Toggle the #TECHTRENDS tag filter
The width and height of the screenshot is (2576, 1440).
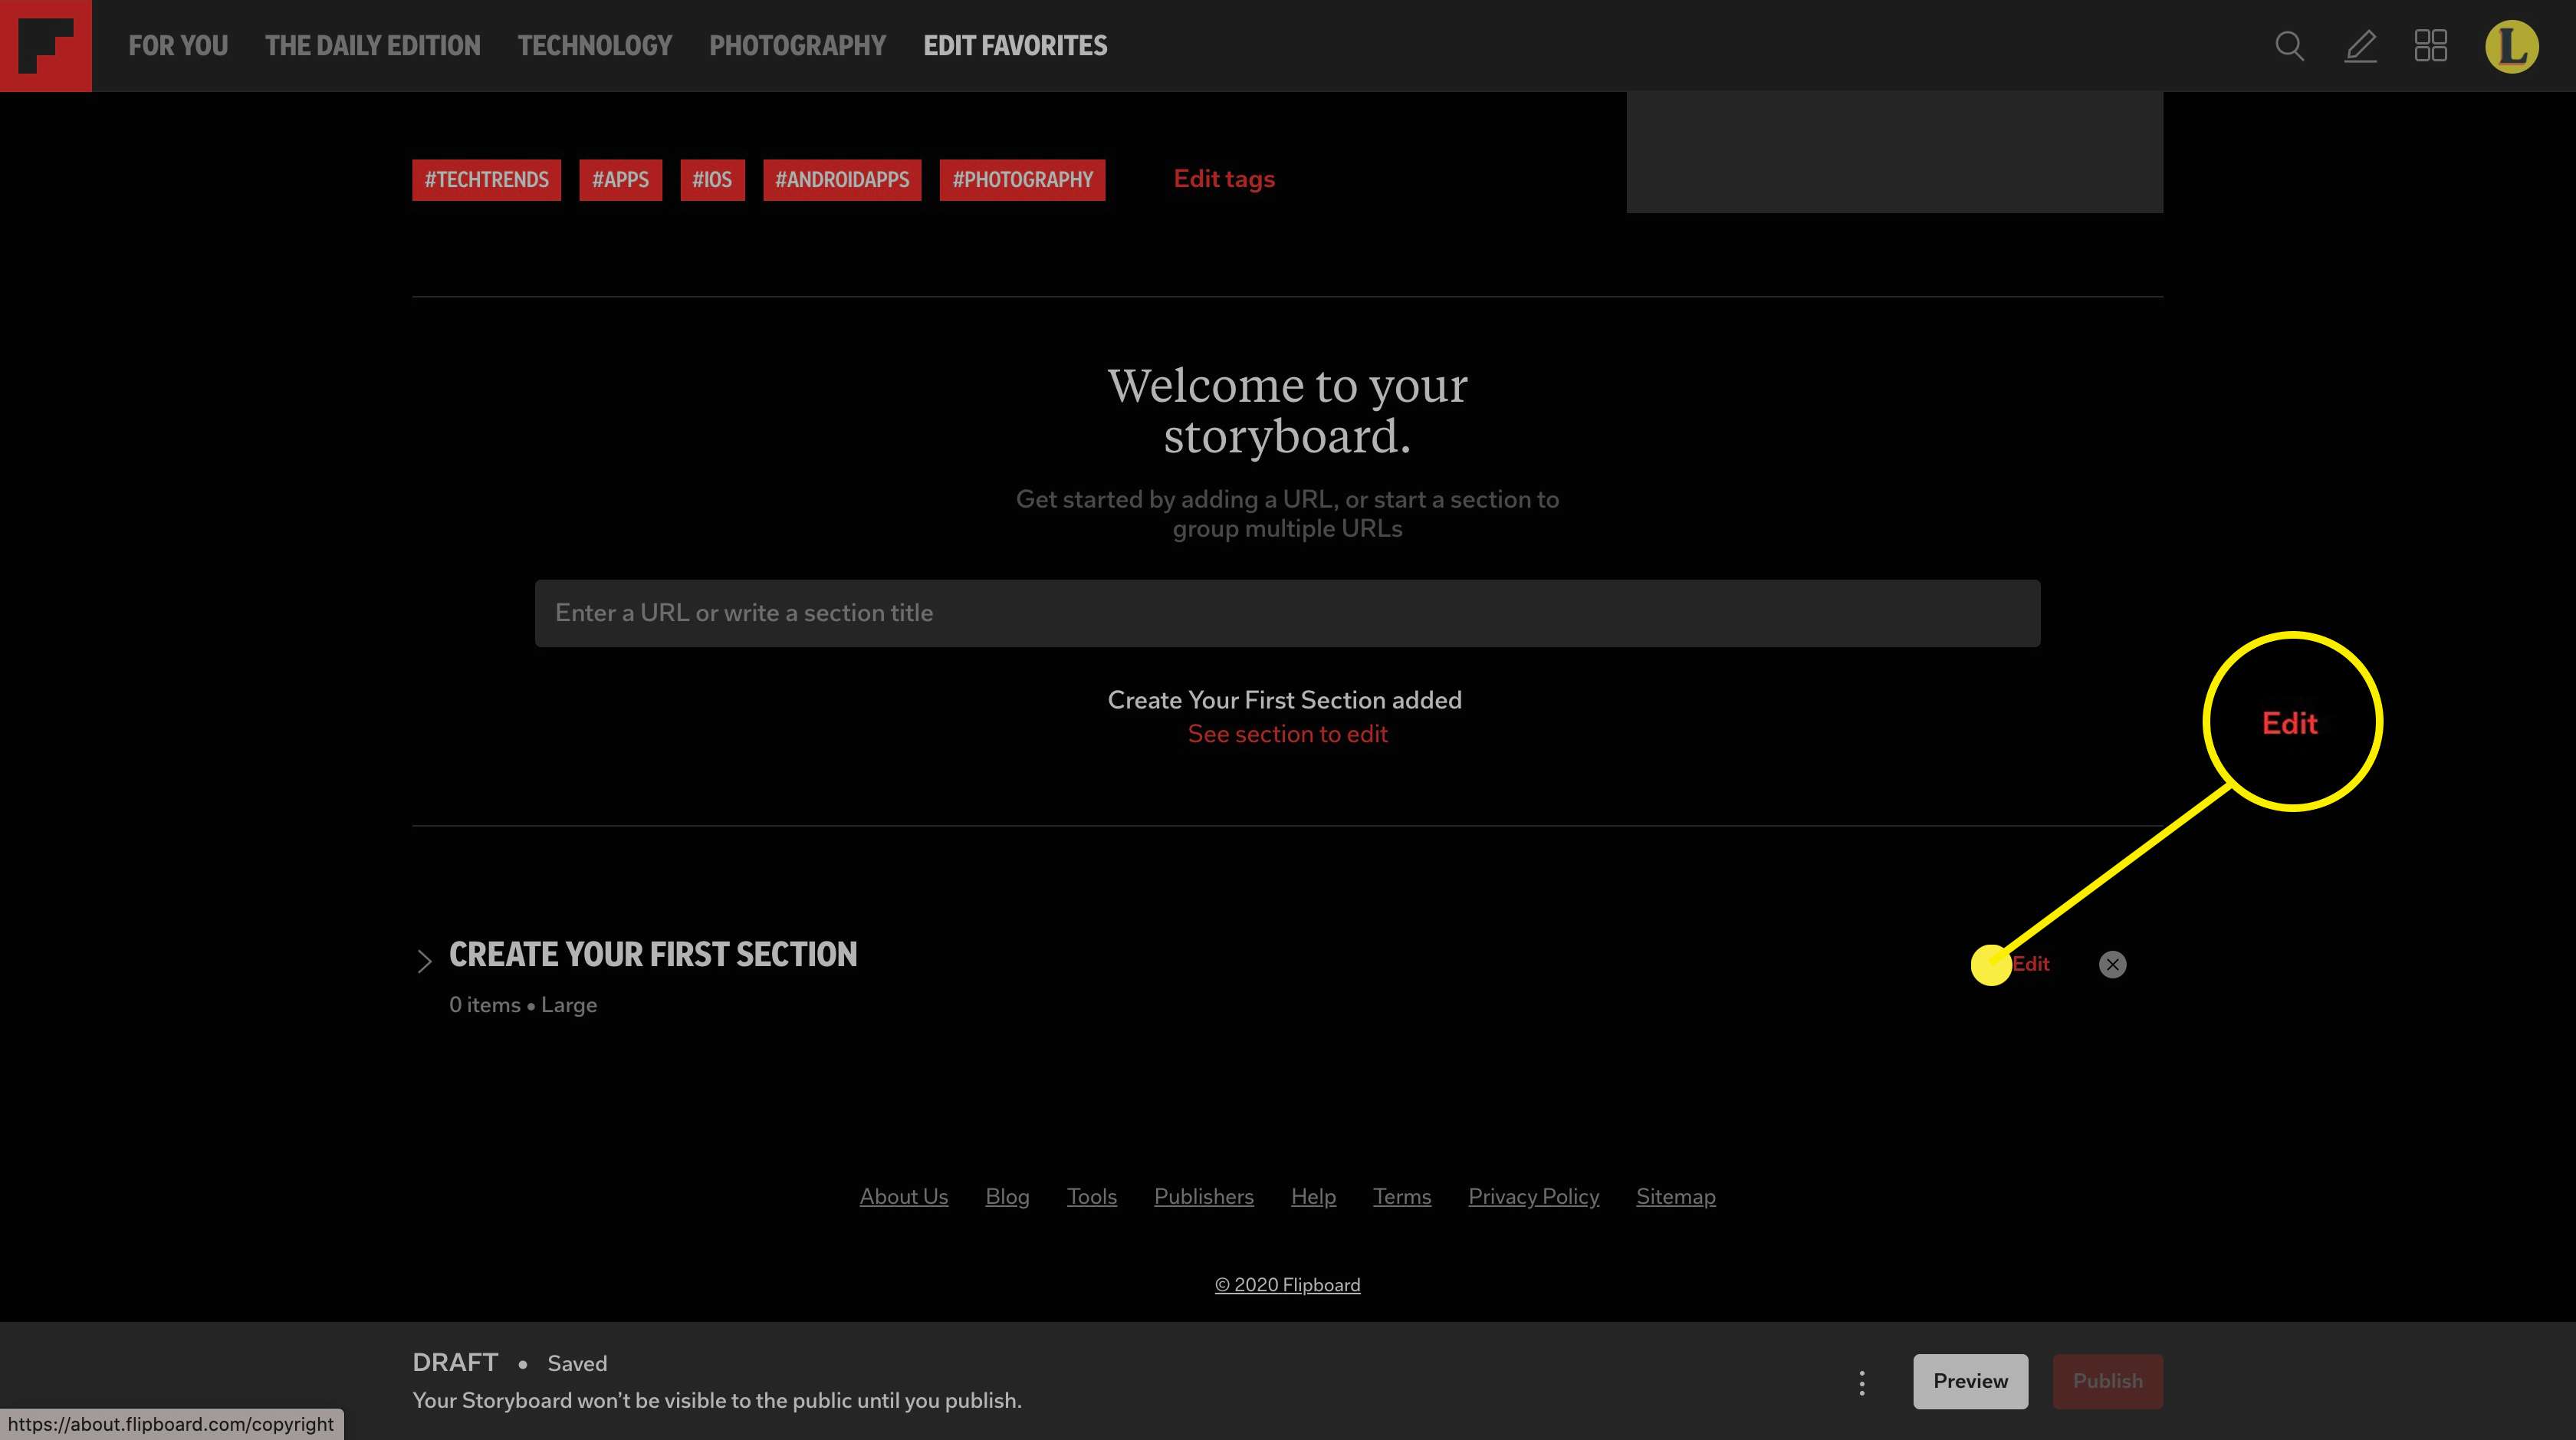tap(487, 179)
